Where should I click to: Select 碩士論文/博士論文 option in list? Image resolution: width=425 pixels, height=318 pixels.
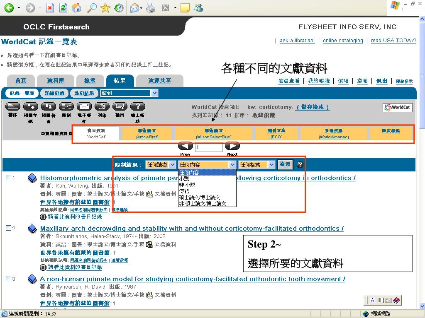coord(207,198)
